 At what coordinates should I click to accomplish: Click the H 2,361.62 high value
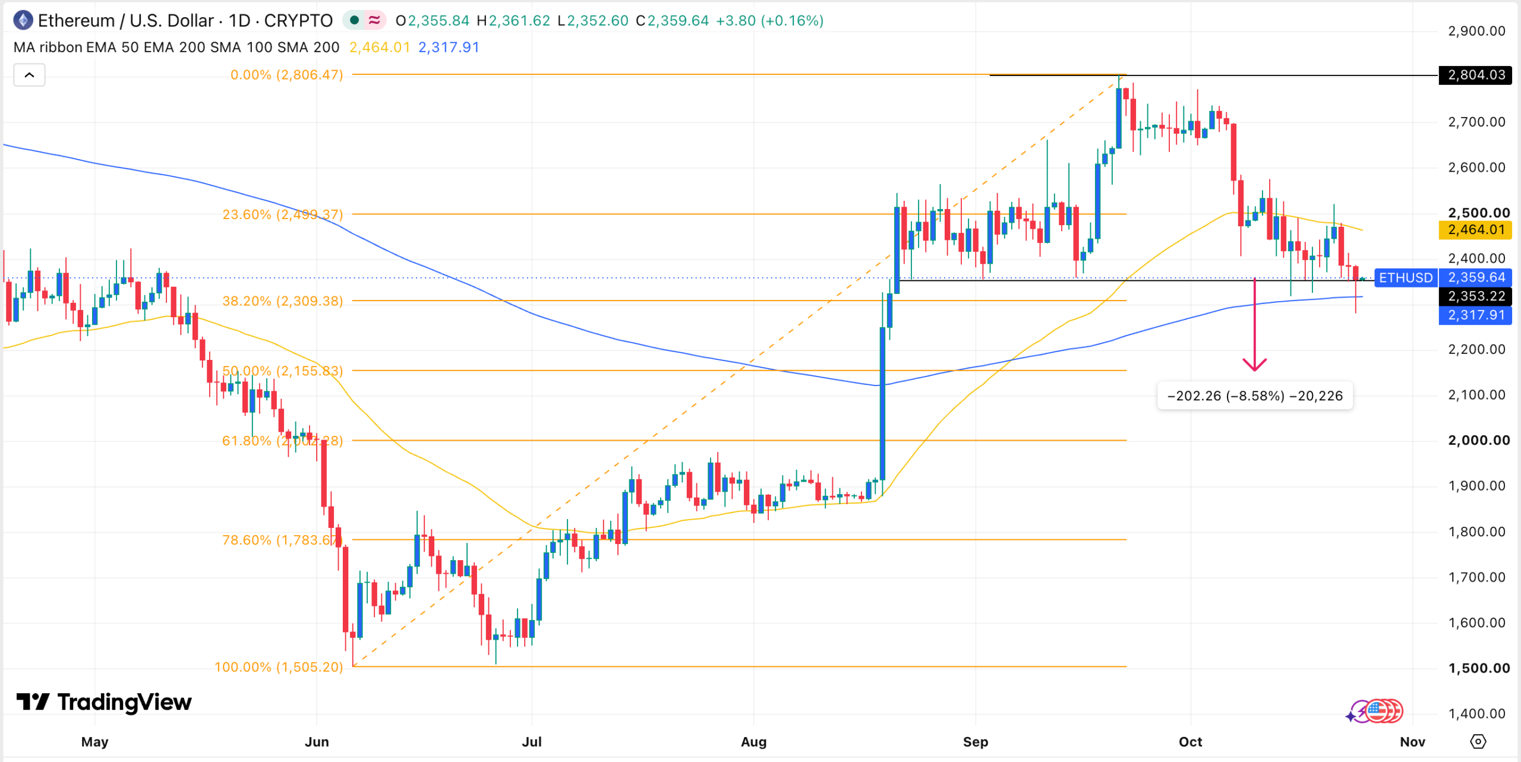(513, 21)
